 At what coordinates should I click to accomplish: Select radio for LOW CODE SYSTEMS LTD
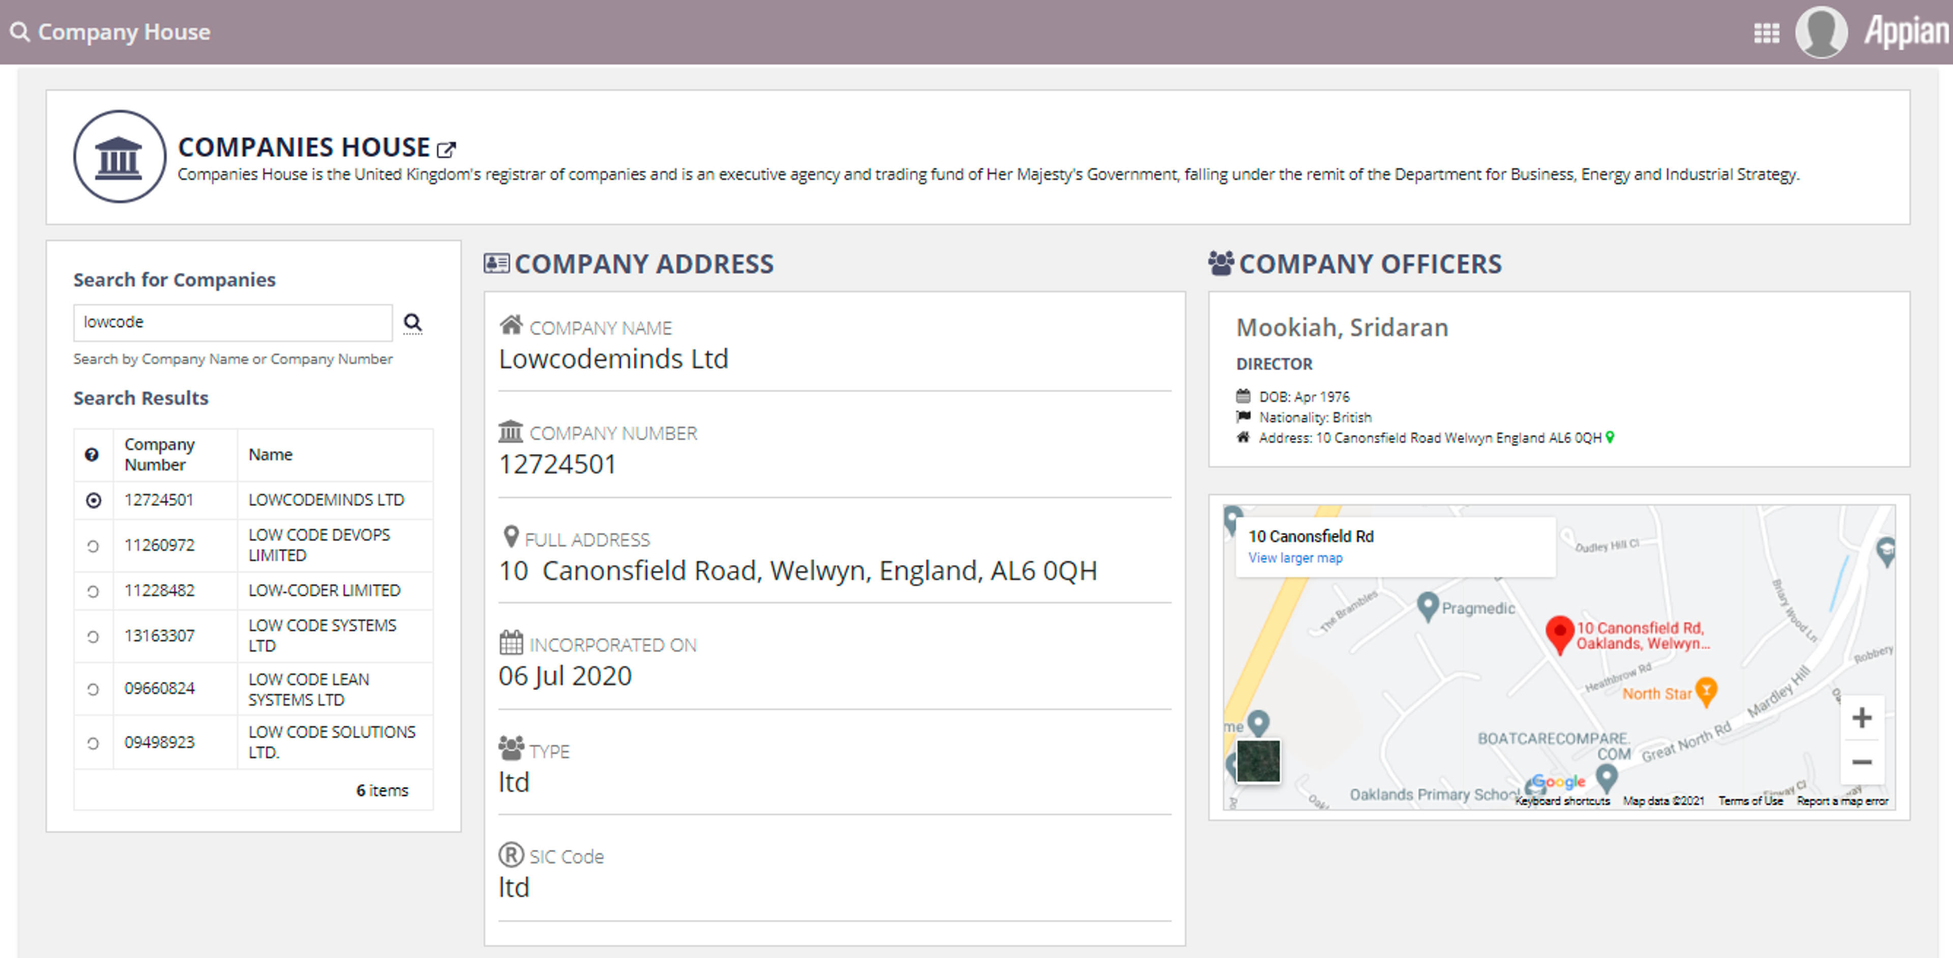pos(93,637)
